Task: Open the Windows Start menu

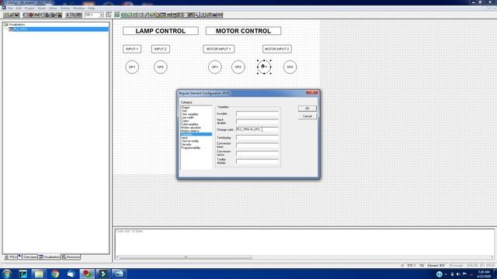Action: coord(7,274)
